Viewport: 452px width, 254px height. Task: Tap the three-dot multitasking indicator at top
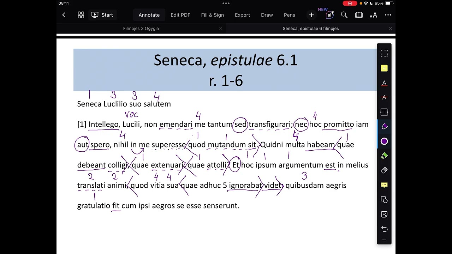(226, 3)
